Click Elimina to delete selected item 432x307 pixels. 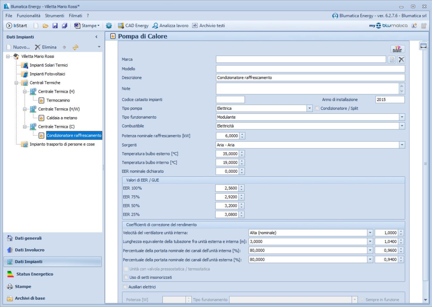(46, 47)
